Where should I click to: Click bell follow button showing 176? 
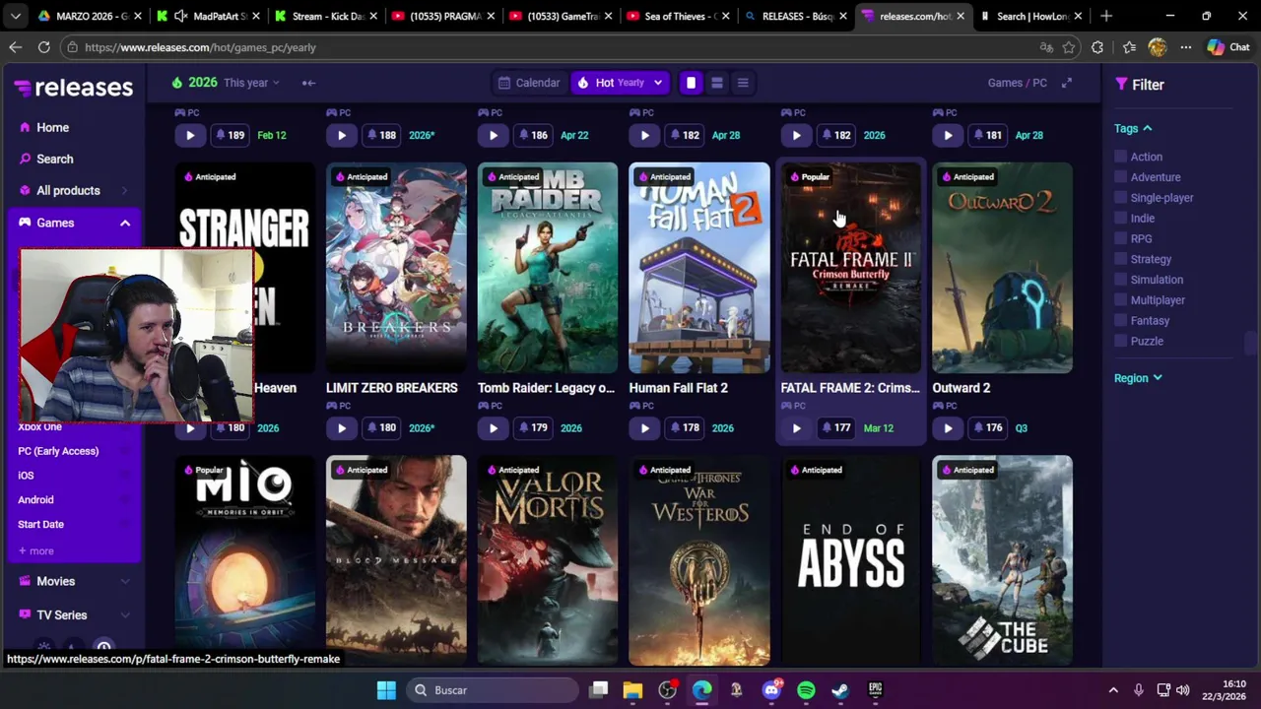point(986,428)
